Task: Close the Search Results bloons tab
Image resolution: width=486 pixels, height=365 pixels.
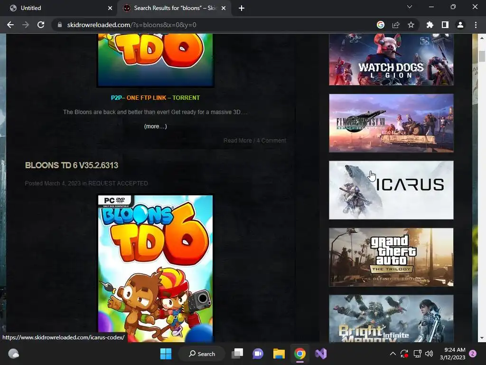Action: click(x=223, y=8)
